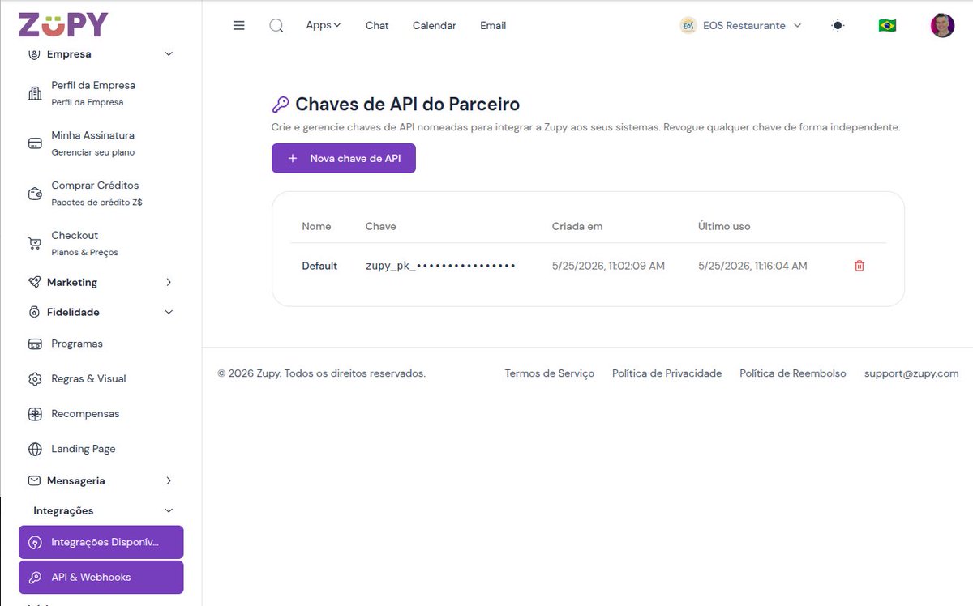Open the EOS Restaurante company dropdown

741,25
